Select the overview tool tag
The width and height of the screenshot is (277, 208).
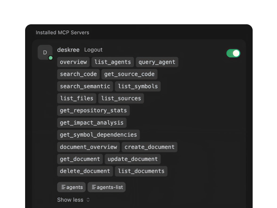click(x=73, y=62)
